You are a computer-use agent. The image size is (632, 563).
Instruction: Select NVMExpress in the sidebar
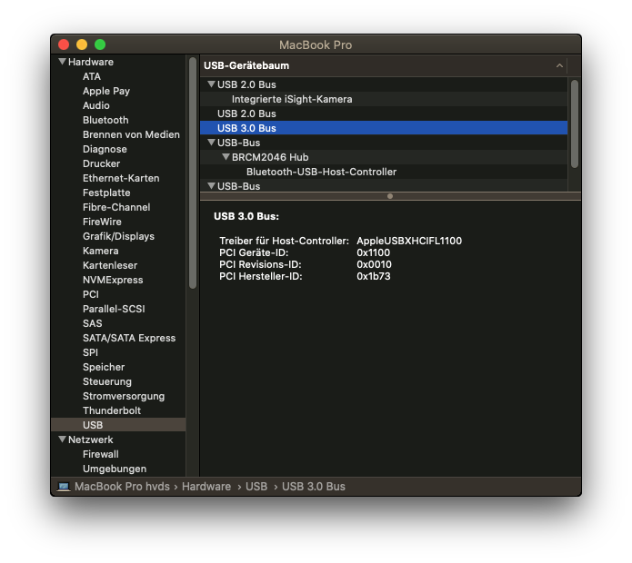click(x=113, y=280)
